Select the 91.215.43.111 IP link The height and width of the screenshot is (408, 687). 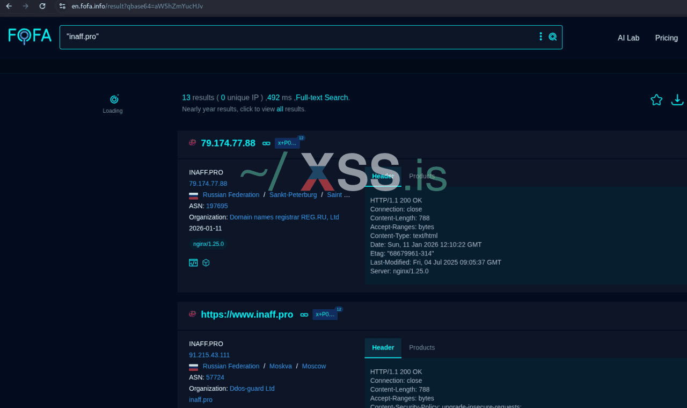coord(209,355)
